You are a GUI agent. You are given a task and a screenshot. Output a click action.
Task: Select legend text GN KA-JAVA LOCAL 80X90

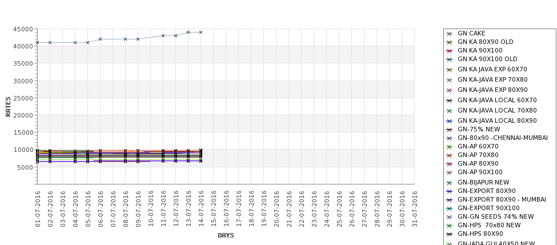497,121
